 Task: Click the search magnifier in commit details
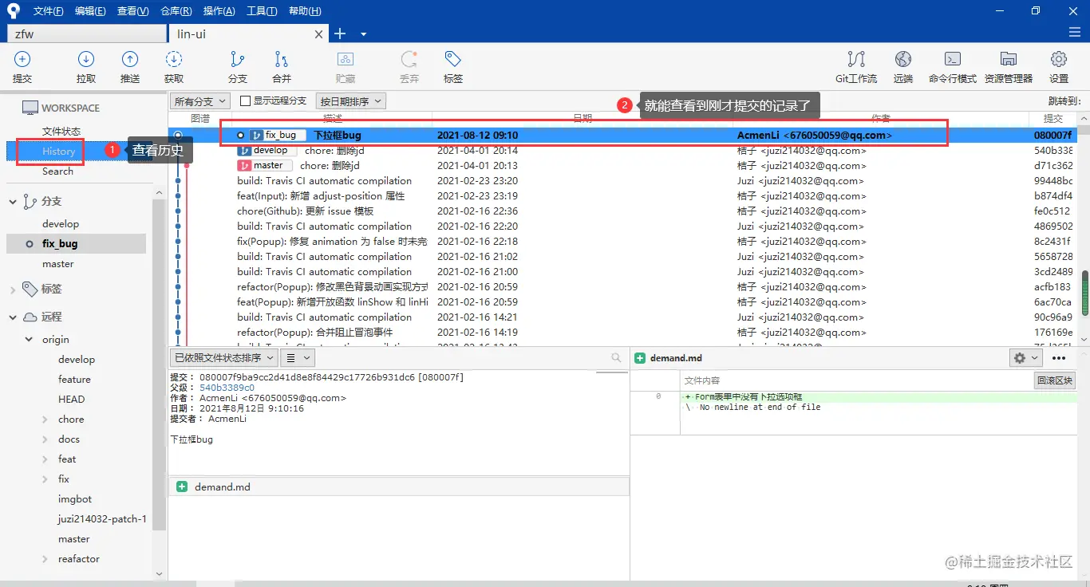(616, 358)
